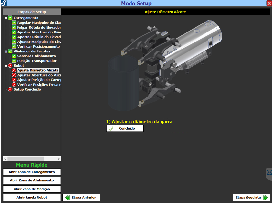Click the green checkmark icon on Concluído button
Viewport: 272px width, 203px height.
click(x=111, y=128)
